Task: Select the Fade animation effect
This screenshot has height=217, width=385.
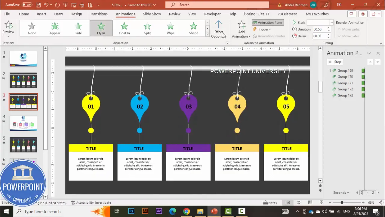Action: pos(78,28)
